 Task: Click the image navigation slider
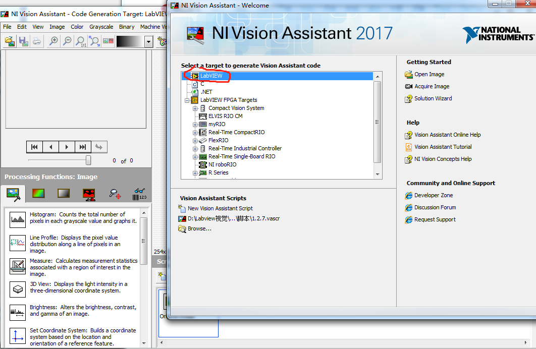pos(88,160)
